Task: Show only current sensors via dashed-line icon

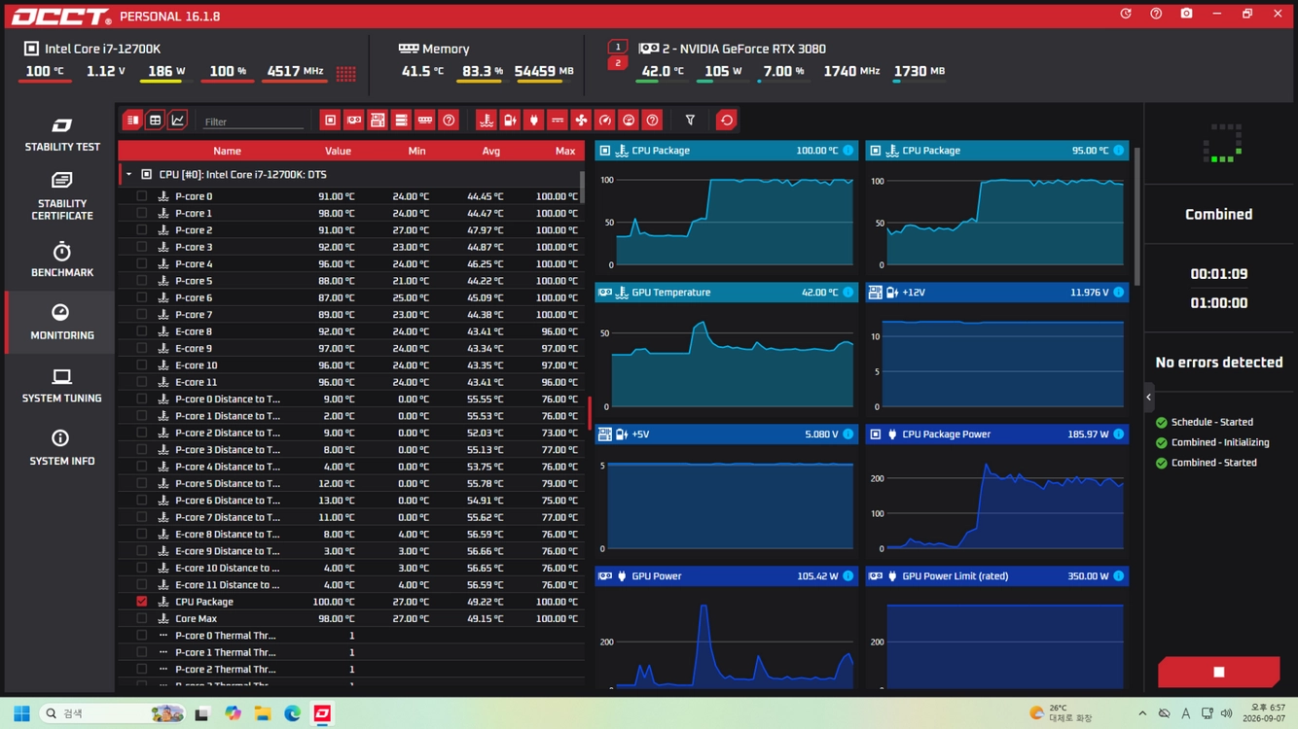Action: tap(558, 121)
